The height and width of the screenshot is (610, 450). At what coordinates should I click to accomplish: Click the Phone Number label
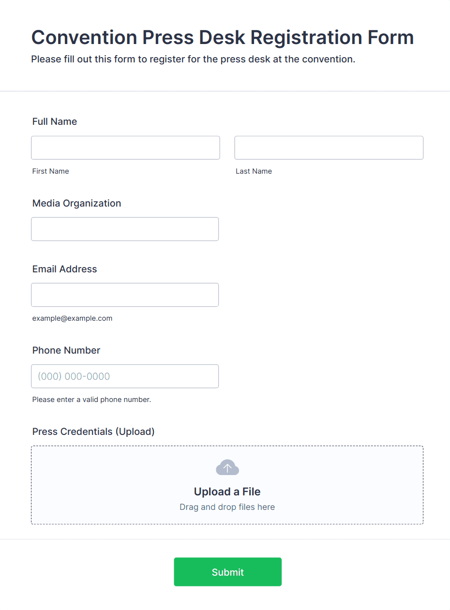pos(66,350)
